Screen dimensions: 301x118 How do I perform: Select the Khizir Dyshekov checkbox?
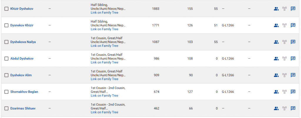coord(6,9)
